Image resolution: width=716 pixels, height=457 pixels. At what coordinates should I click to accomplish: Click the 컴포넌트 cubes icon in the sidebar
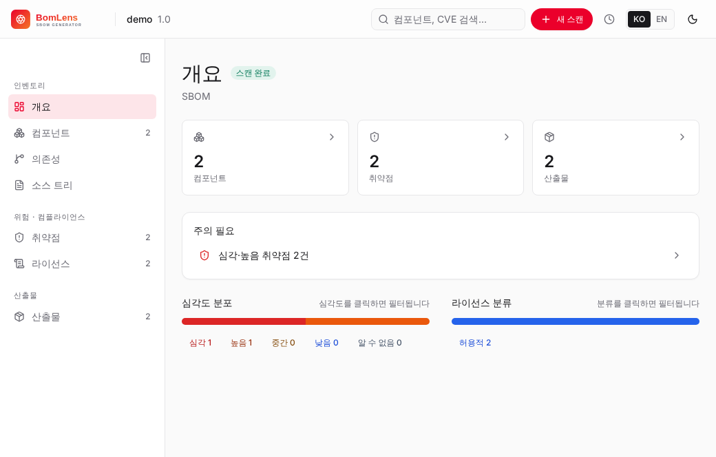click(x=19, y=133)
